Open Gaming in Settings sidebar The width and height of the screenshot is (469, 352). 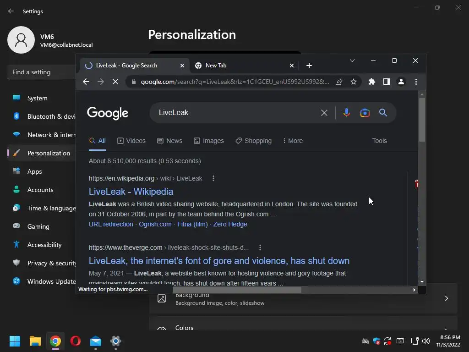click(x=42, y=226)
